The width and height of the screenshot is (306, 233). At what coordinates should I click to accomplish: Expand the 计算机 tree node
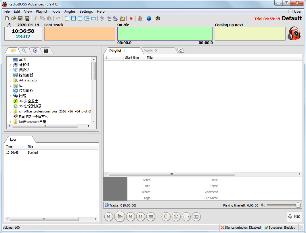tap(11, 65)
